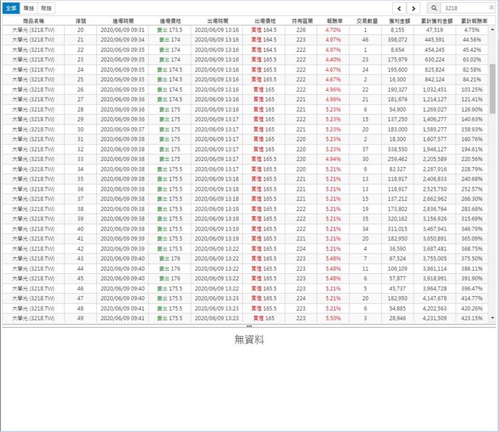Click the next page arrow button

(412, 8)
